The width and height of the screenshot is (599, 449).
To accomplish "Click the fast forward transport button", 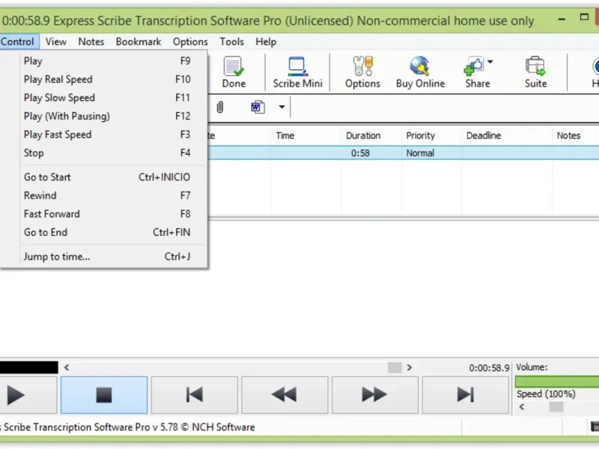I will coord(375,395).
